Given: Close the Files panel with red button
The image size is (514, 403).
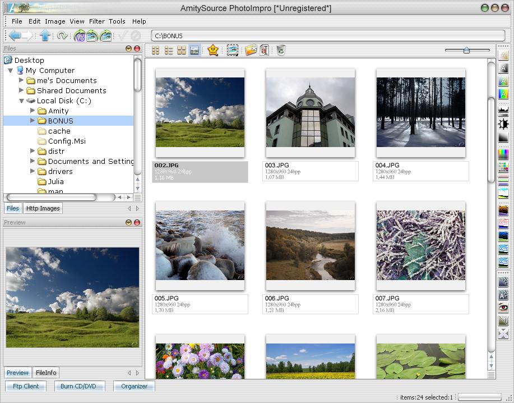Looking at the screenshot, I should click(x=137, y=49).
